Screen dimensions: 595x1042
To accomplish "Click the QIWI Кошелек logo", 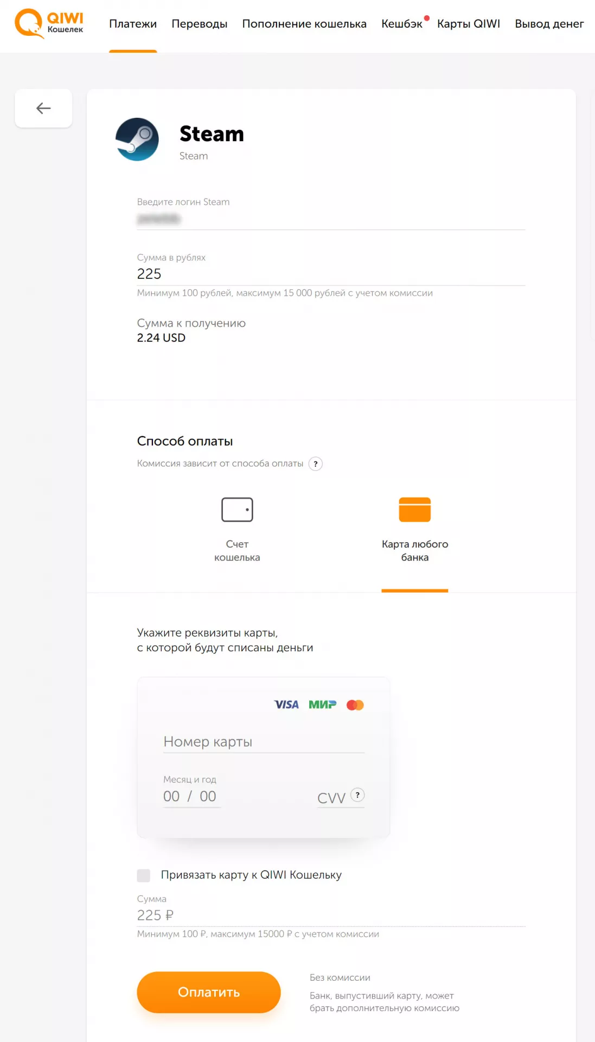I will tap(49, 23).
